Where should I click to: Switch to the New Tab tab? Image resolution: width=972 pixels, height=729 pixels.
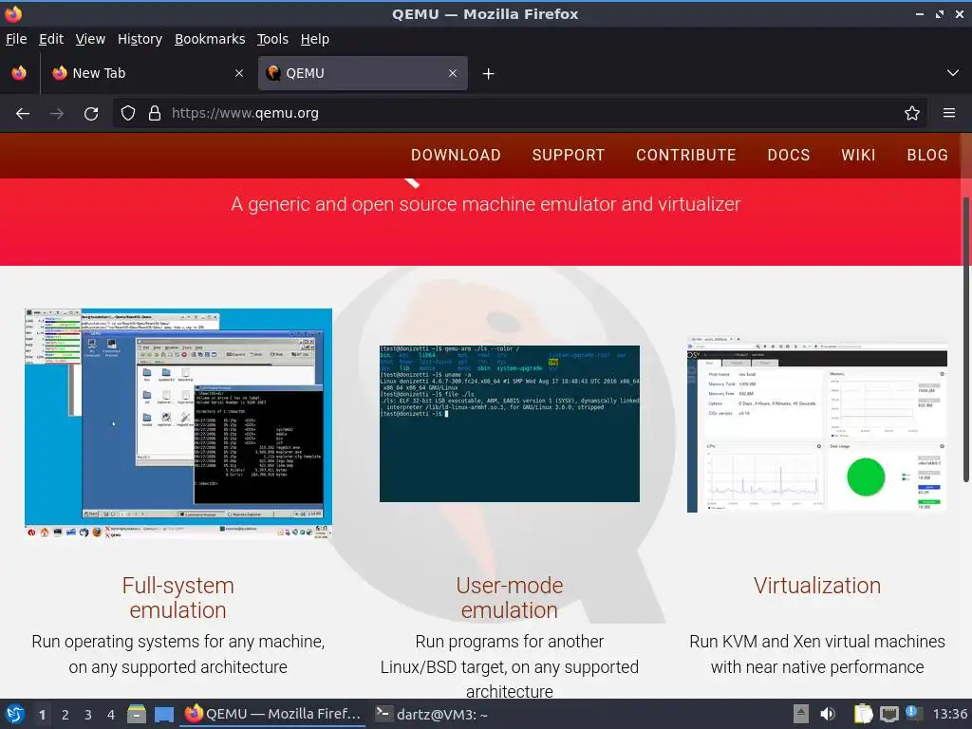click(x=147, y=73)
